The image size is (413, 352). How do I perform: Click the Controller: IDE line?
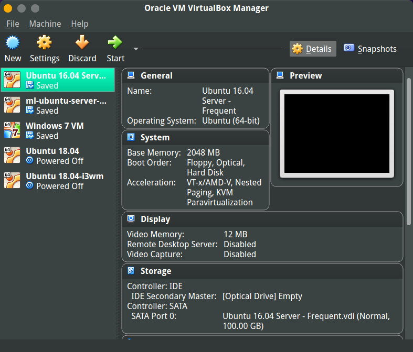[155, 287]
